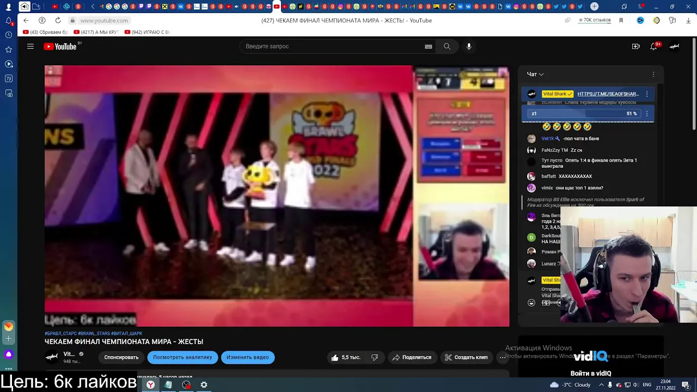Open the browser extensions icon

pos(672,20)
